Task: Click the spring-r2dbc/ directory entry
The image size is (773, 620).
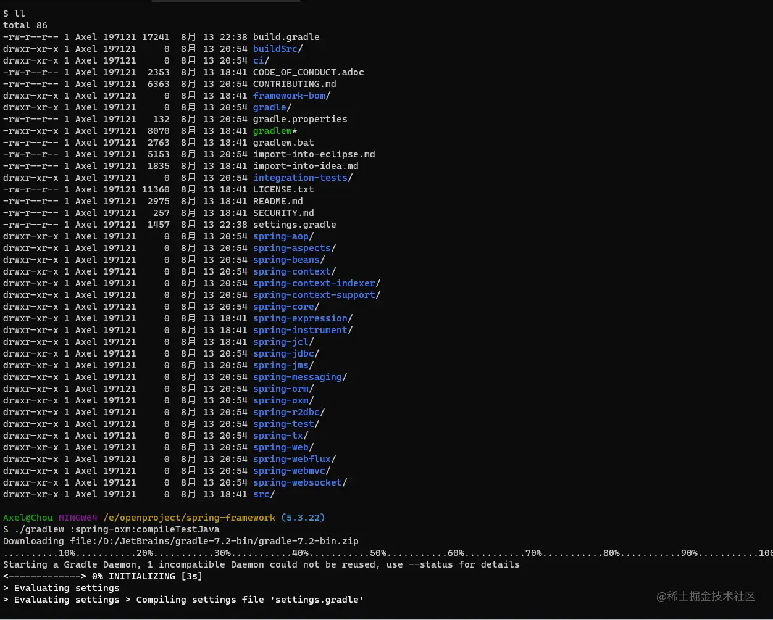Action: click(289, 412)
